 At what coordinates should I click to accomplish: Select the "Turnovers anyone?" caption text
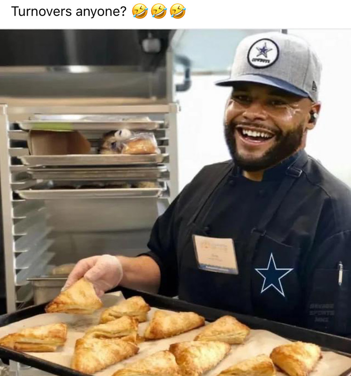[x=69, y=11]
